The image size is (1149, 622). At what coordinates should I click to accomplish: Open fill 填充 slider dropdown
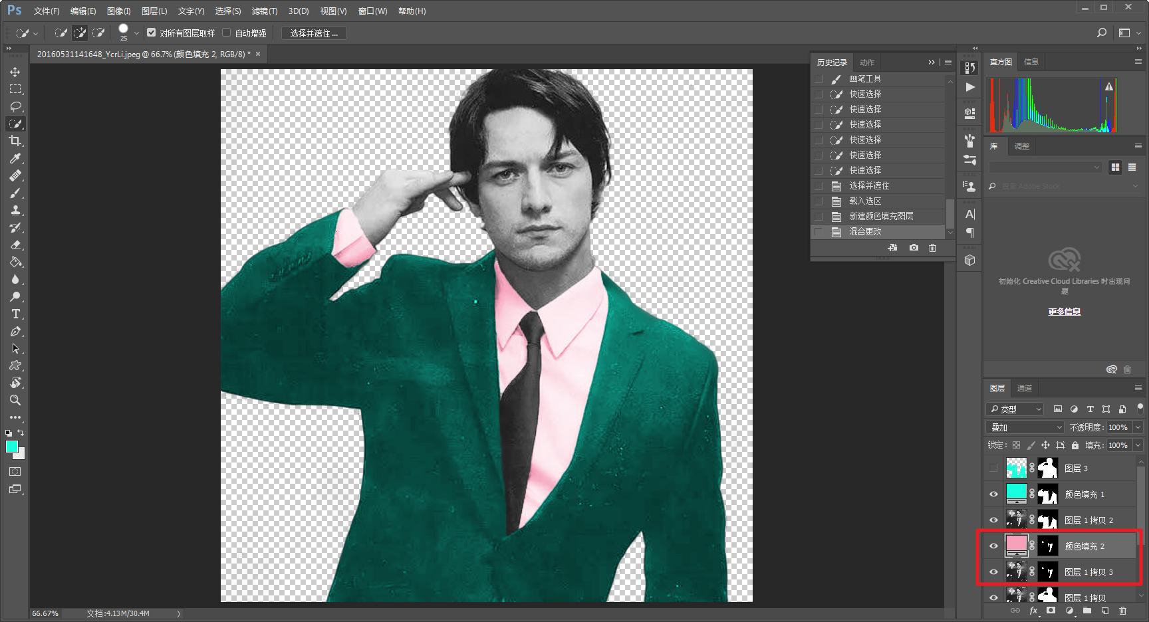coord(1138,445)
